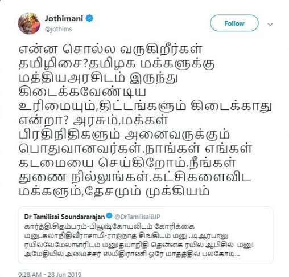
Task: Click verified badge next to Tamilisai Soundararajan
Action: point(109,216)
